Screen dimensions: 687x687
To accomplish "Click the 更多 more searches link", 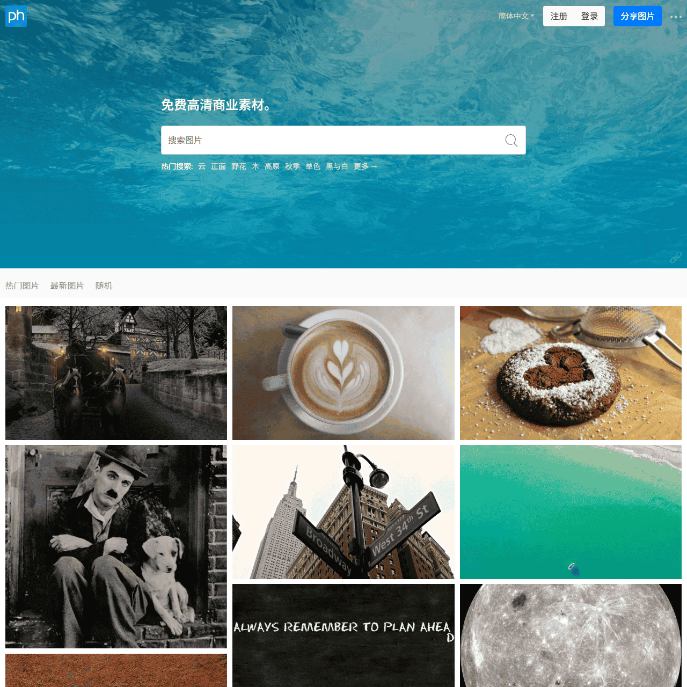I will [x=366, y=166].
